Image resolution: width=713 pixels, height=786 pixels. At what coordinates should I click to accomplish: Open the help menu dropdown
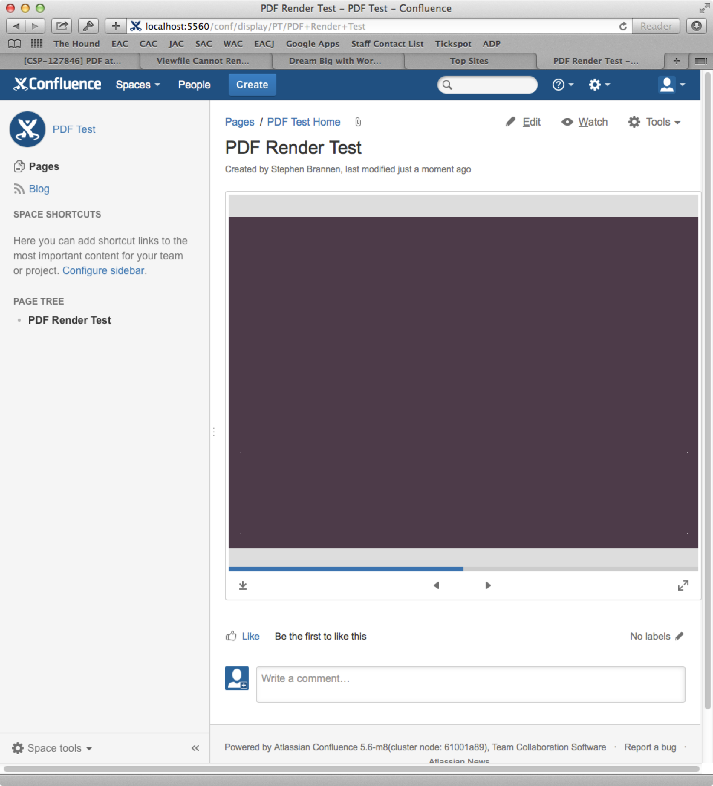click(x=563, y=85)
